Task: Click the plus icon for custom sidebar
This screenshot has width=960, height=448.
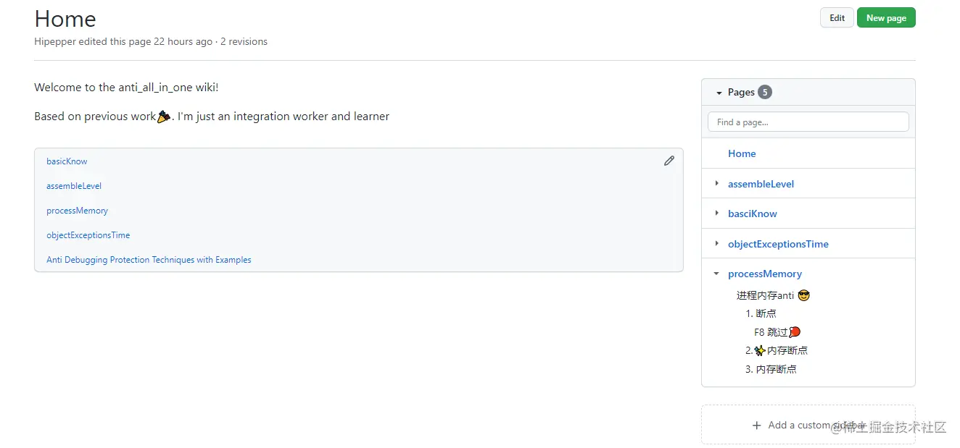Action: pyautogui.click(x=756, y=425)
